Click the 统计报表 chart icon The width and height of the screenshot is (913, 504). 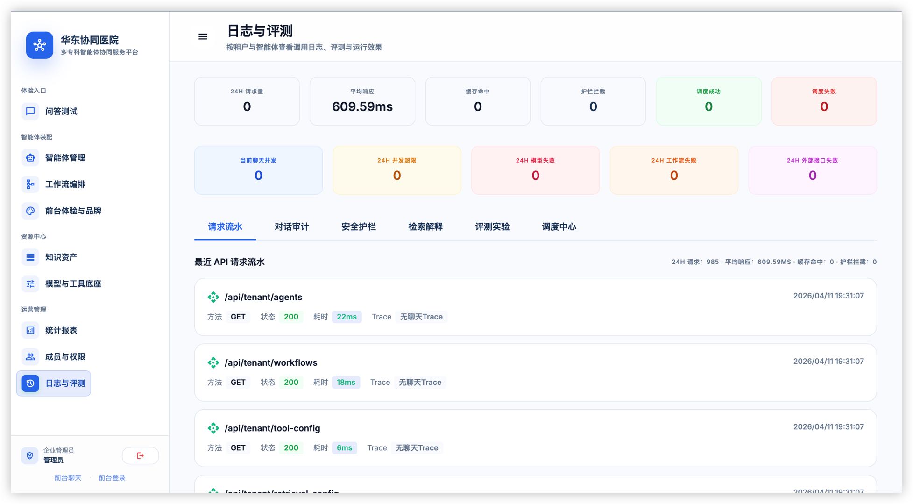point(30,330)
